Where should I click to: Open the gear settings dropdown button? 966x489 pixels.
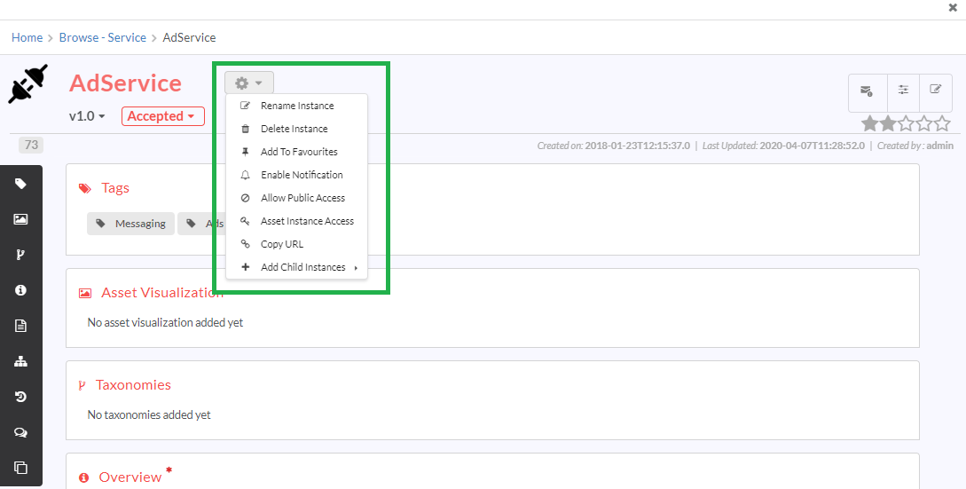249,83
